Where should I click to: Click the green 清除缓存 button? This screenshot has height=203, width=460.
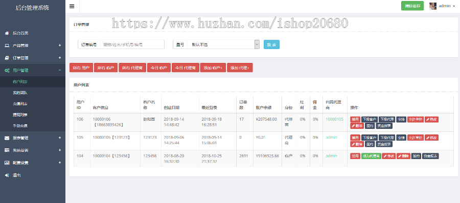pos(412,6)
